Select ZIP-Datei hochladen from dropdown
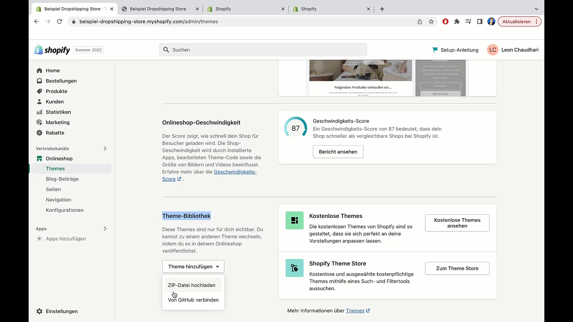 tap(192, 285)
